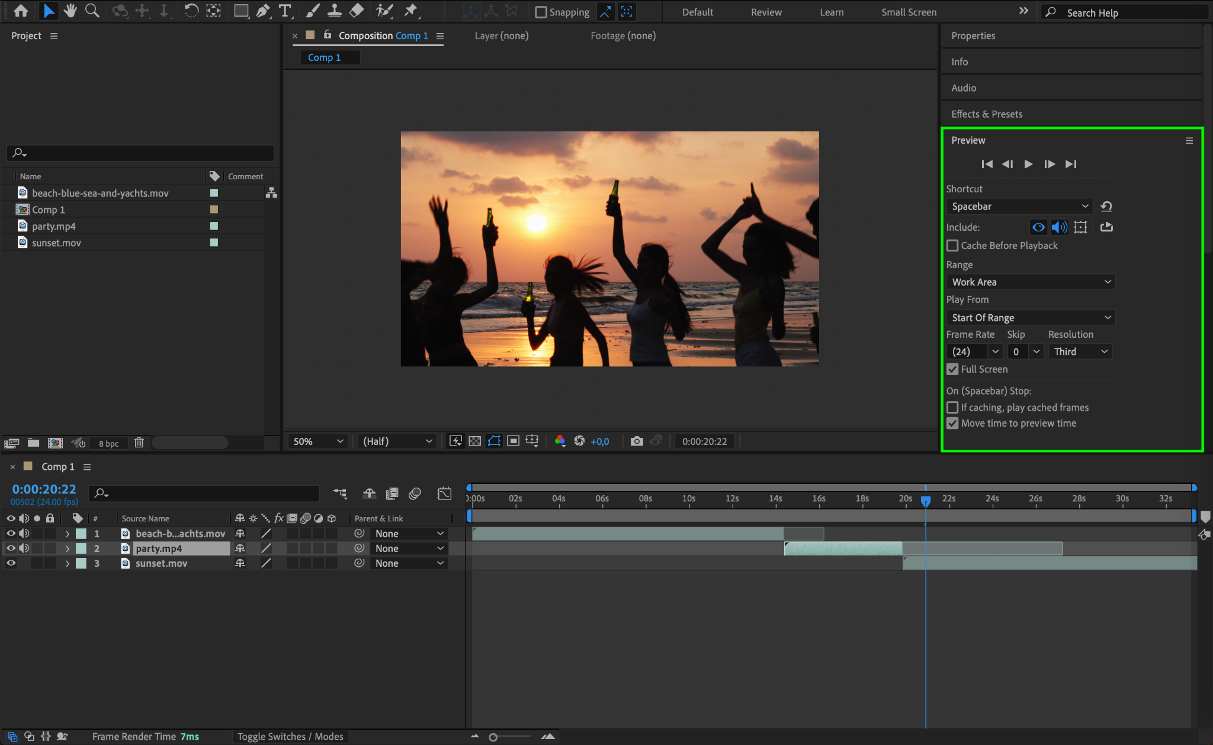
Task: Switch to the Review workspace
Action: 766,12
